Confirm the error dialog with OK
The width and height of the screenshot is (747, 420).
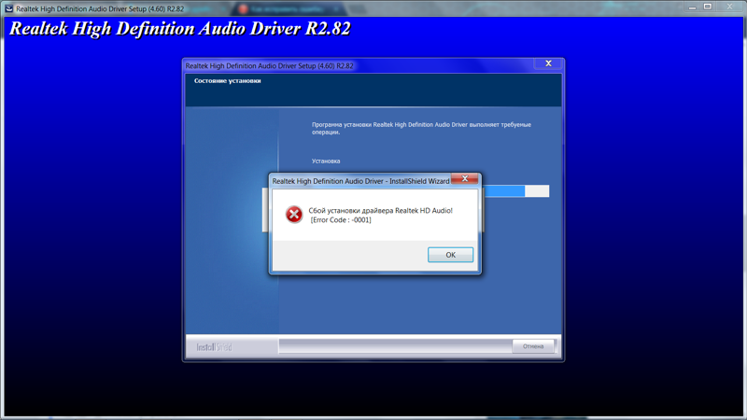[450, 255]
